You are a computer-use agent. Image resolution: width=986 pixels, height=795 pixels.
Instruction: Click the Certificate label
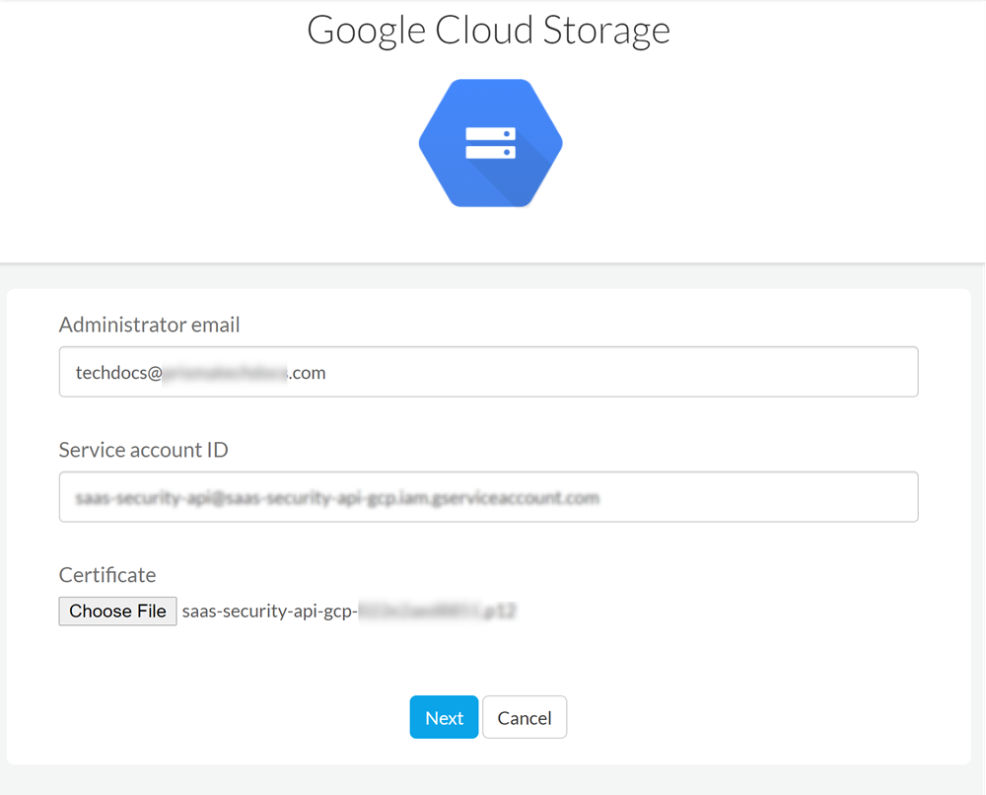click(x=107, y=574)
